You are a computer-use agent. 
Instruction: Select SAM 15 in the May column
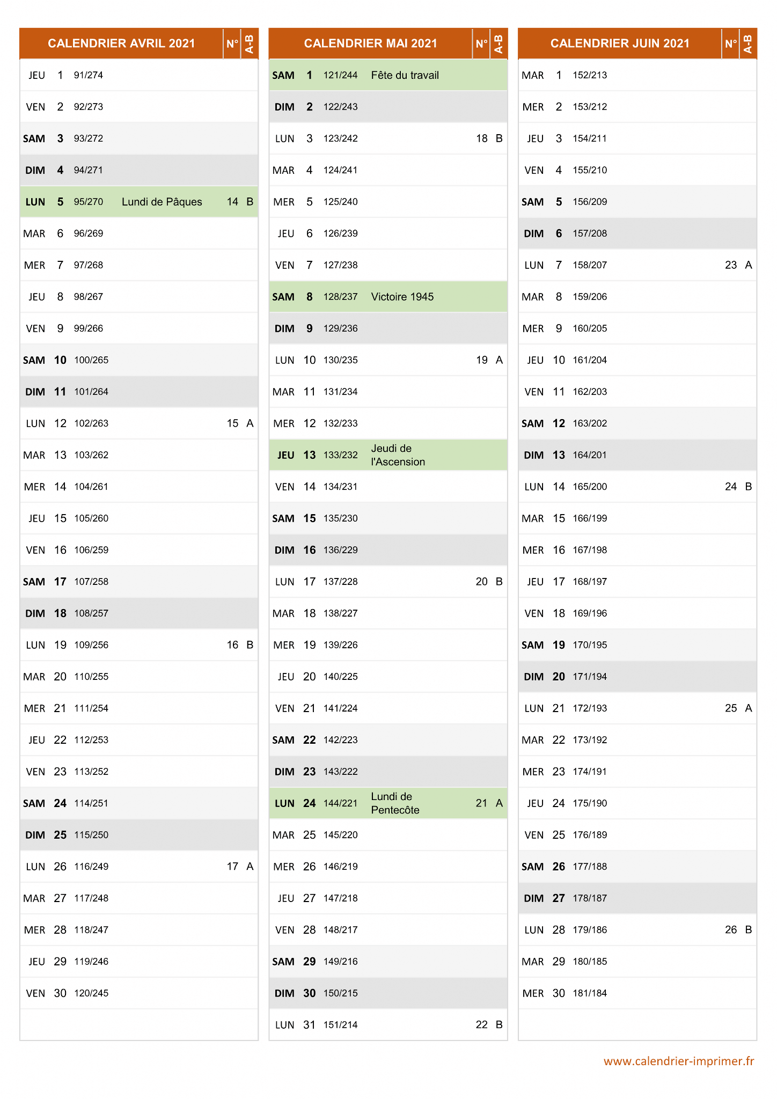click(388, 518)
